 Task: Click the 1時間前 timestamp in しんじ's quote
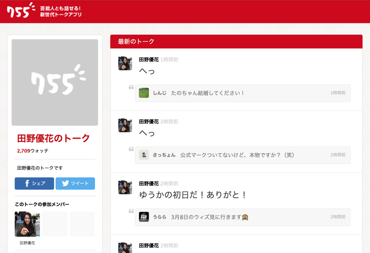pyautogui.click(x=338, y=93)
